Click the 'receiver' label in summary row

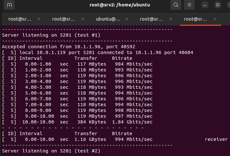point(216,139)
